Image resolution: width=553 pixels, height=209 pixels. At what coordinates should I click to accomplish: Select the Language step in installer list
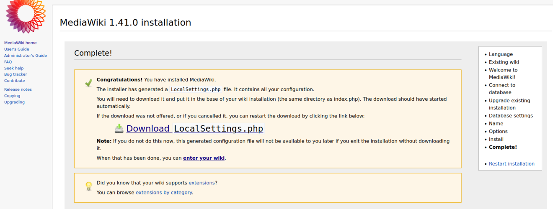(x=501, y=54)
